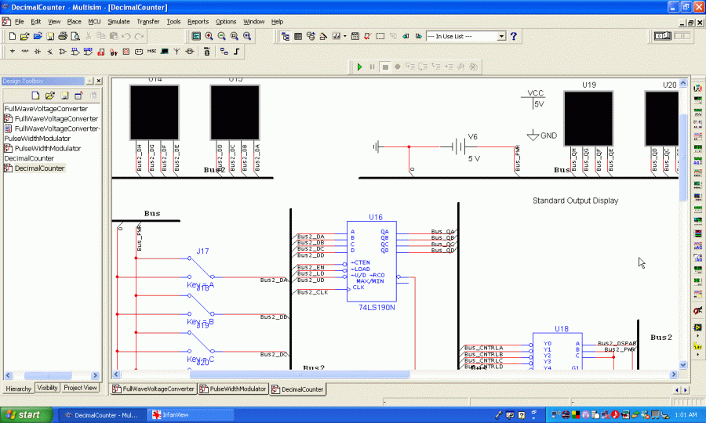Zoom to selected area
Screen dimensions: 706x423
(x=234, y=36)
